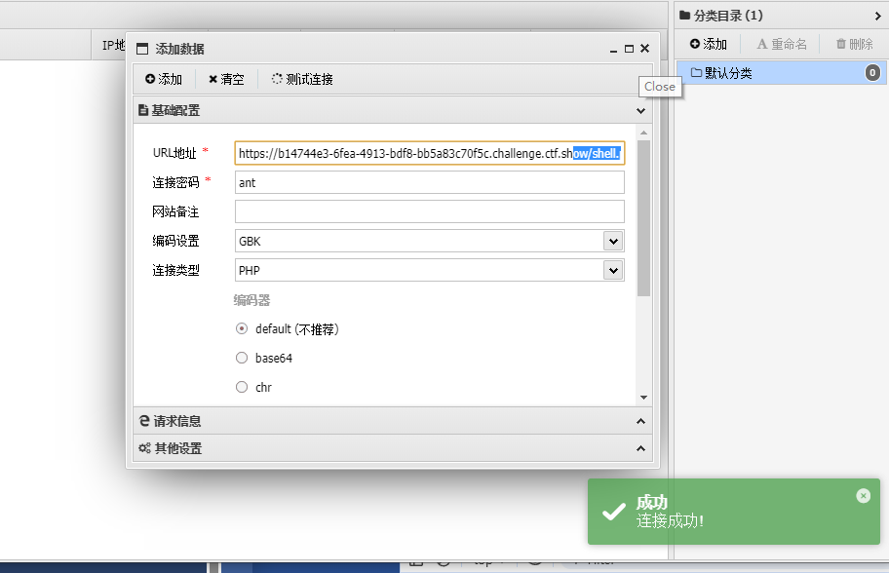Image resolution: width=889 pixels, height=573 pixels.
Task: Click the 连接密码 field containing ant
Action: point(429,182)
